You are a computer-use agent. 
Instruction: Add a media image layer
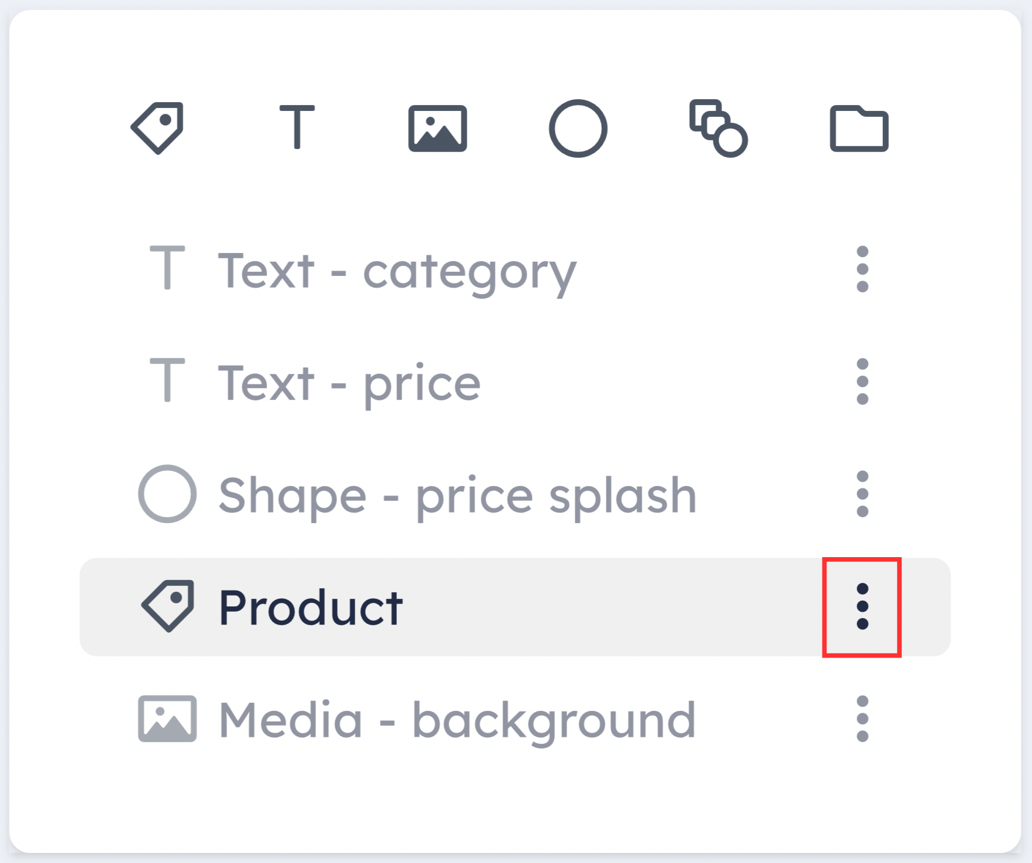click(x=438, y=129)
